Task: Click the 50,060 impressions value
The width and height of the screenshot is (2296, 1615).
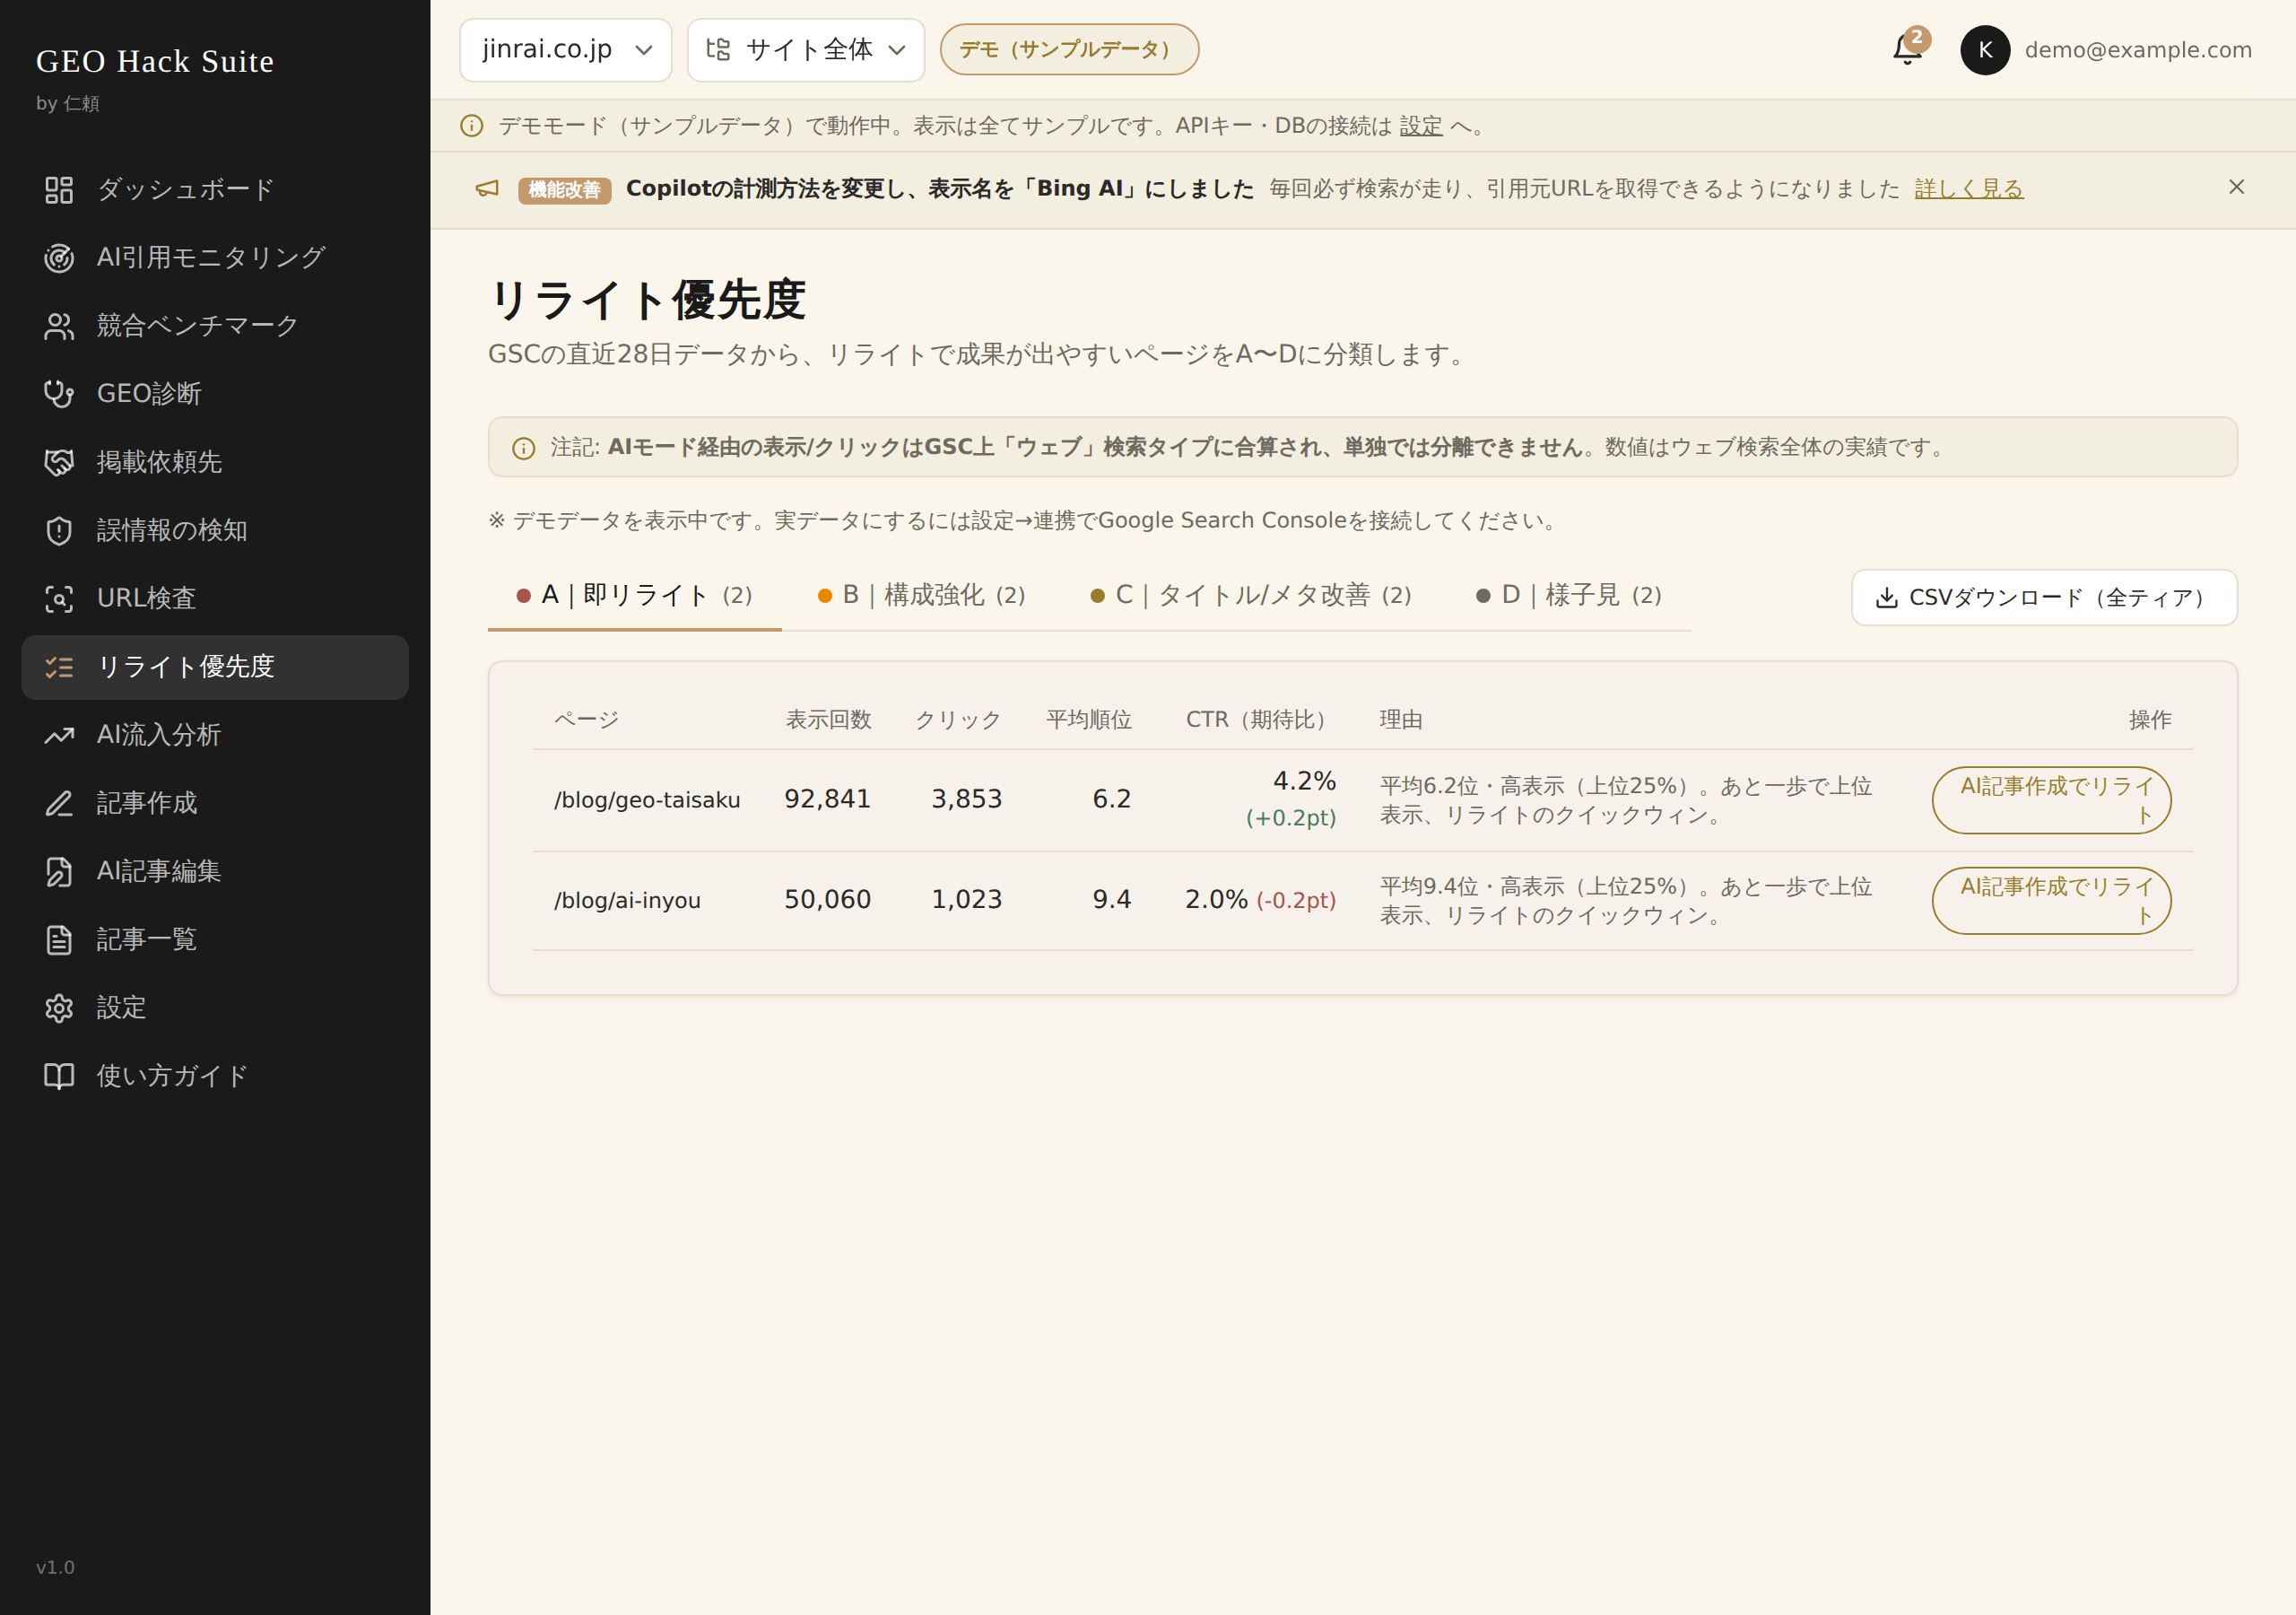Action: [827, 900]
